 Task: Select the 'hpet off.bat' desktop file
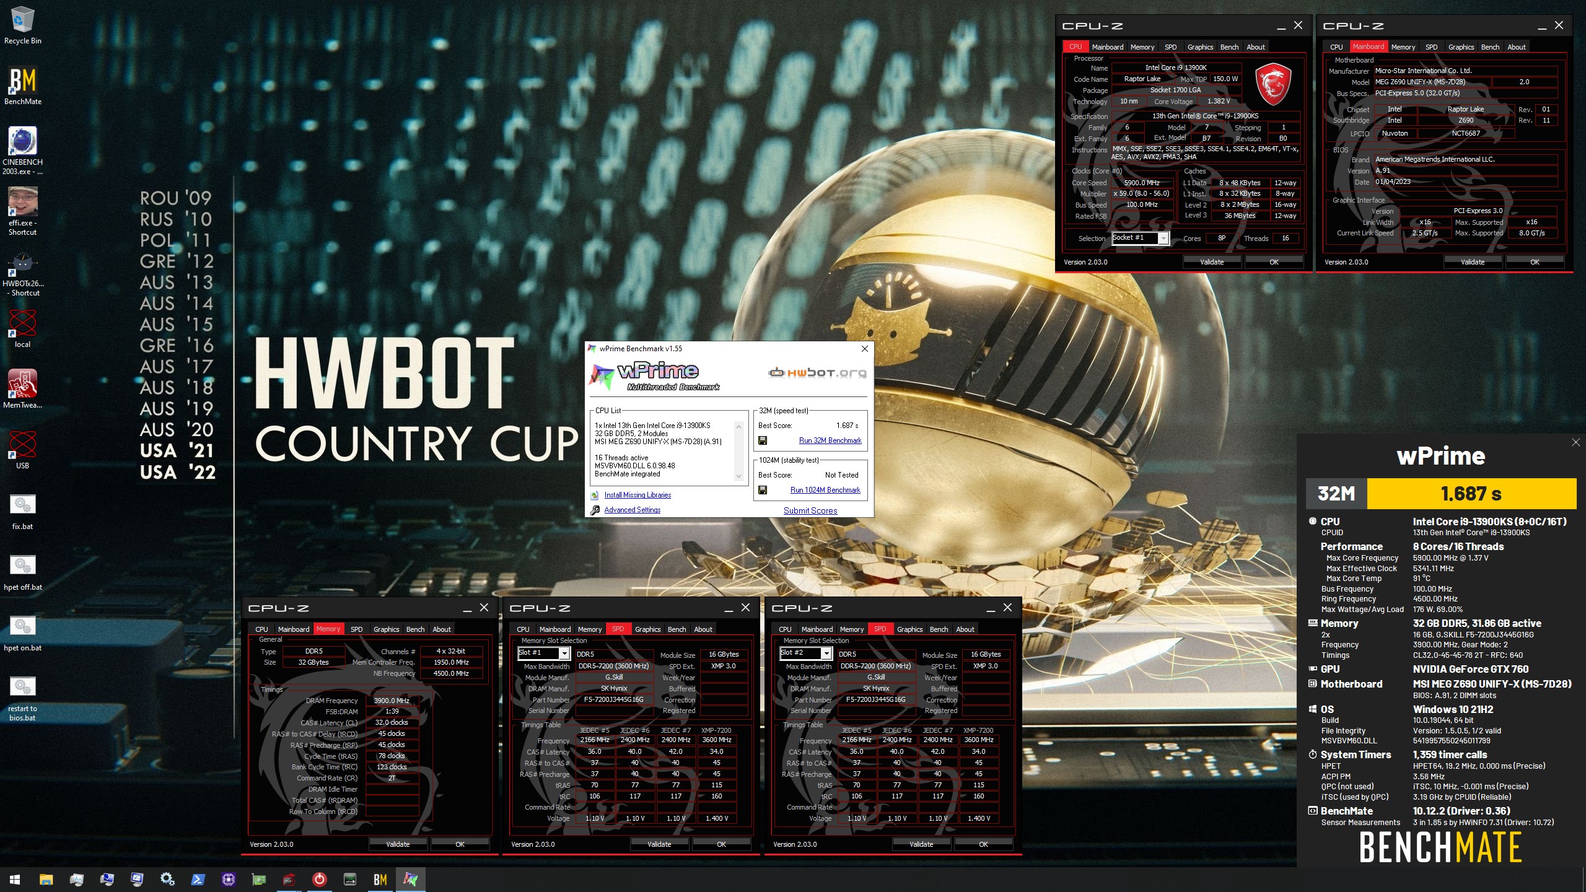(x=22, y=572)
